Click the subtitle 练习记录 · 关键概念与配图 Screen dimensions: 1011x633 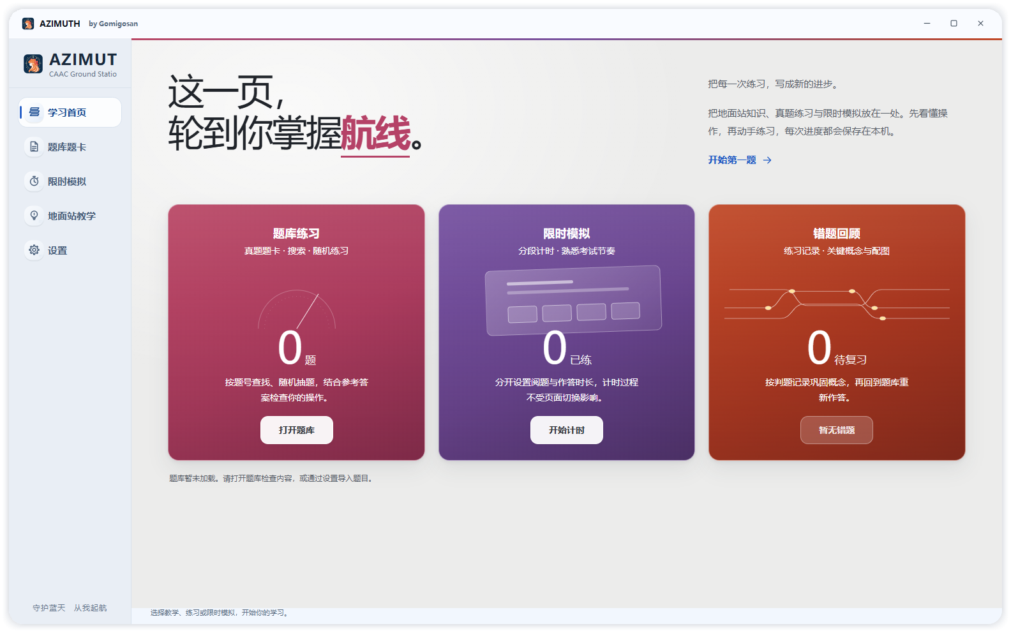coord(837,251)
